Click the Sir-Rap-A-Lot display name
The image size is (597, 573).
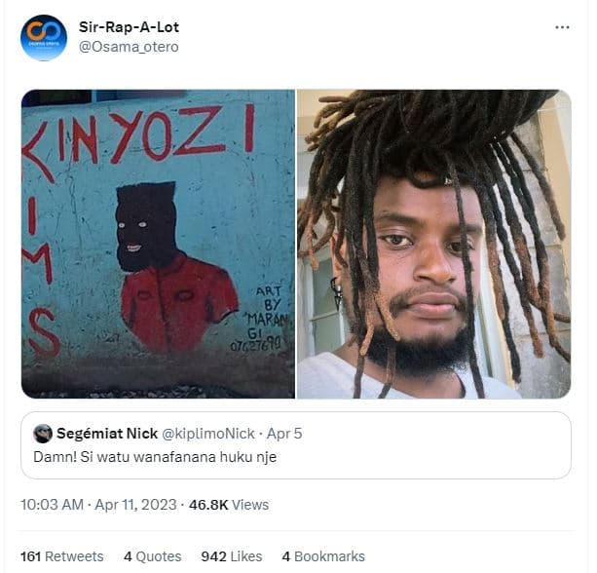coord(129,27)
